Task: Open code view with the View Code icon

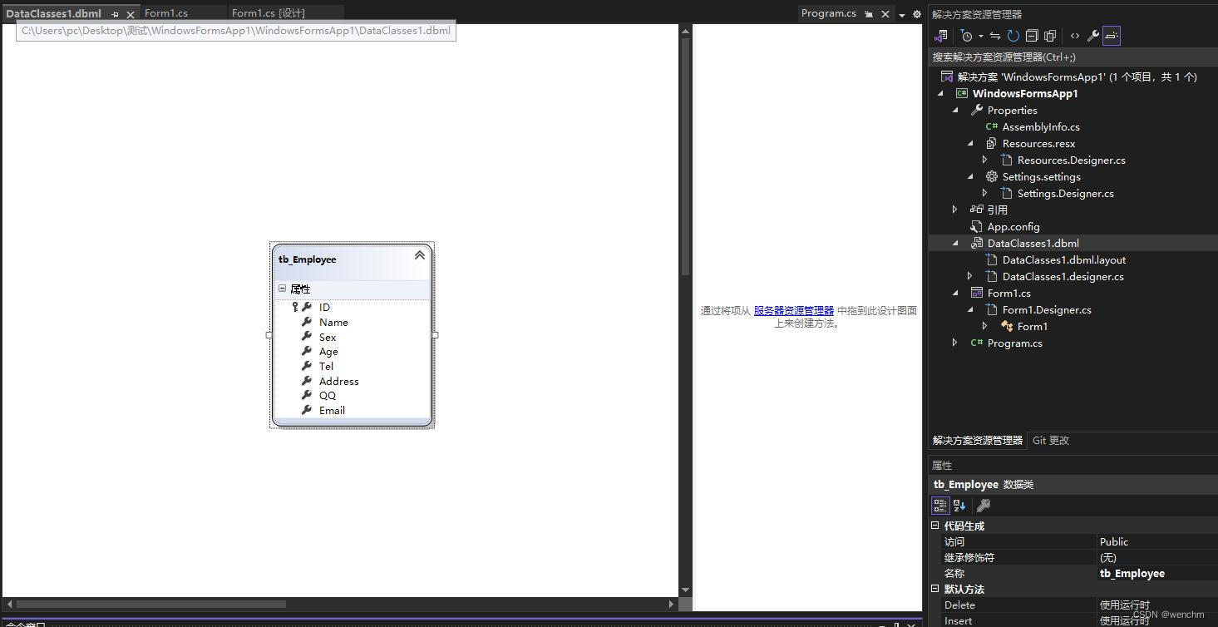Action: pyautogui.click(x=1076, y=36)
